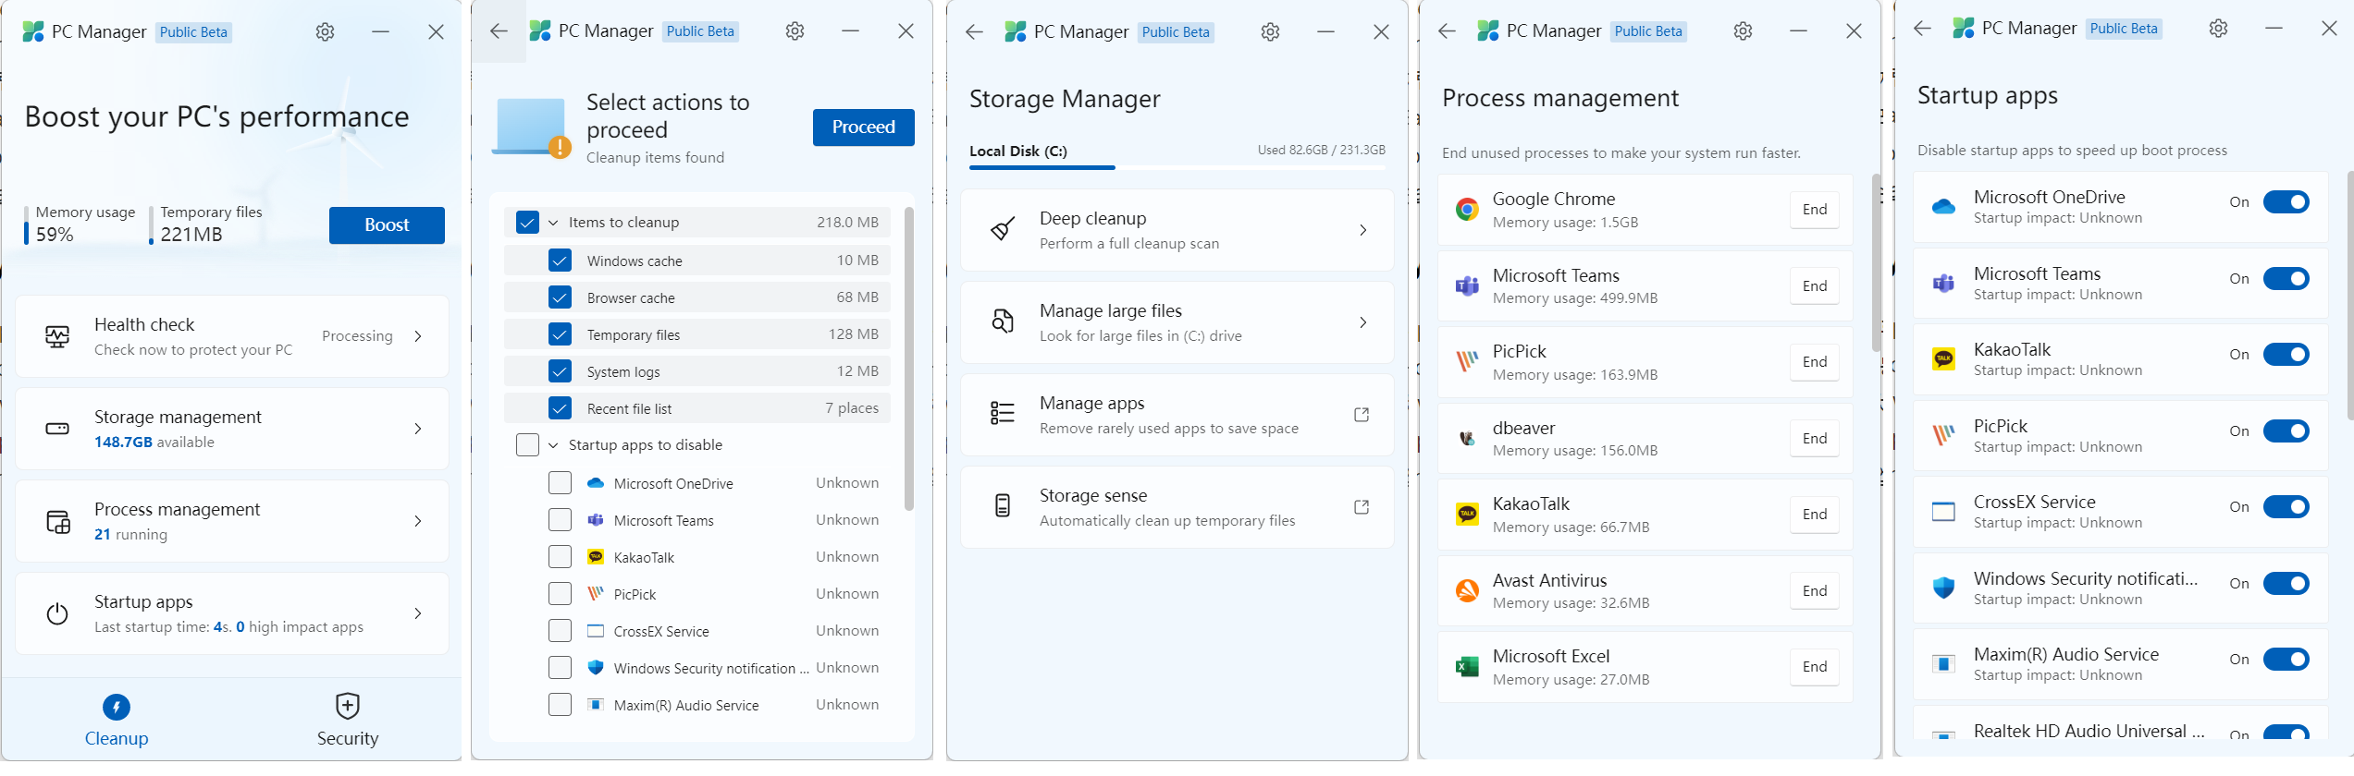Open external link icon for Storage sense
2354x776 pixels.
(x=1362, y=507)
